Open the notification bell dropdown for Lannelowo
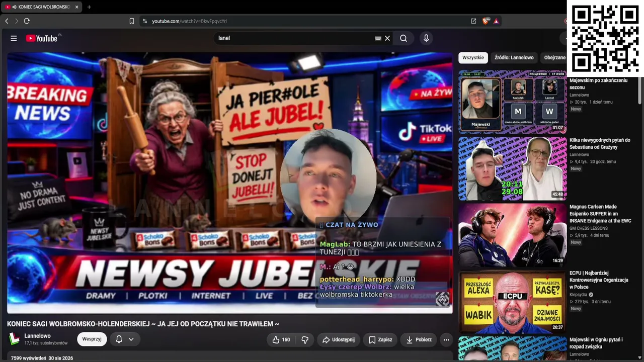Screen dimensions: 644x362 (x=125, y=339)
